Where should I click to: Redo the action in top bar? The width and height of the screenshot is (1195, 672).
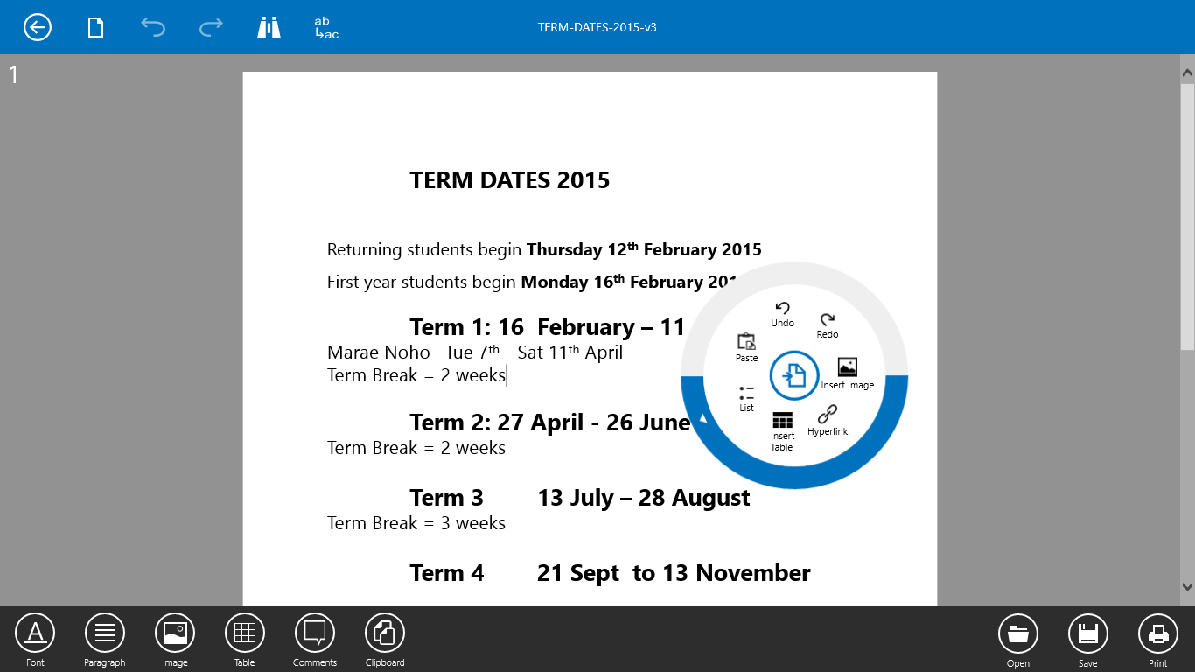click(x=211, y=27)
